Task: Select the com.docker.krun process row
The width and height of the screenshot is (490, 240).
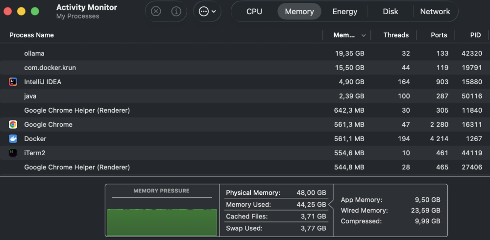Action: [x=245, y=68]
